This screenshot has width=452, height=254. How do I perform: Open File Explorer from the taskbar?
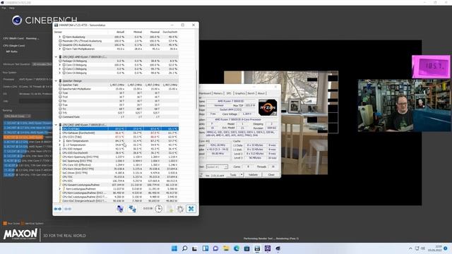(226, 248)
